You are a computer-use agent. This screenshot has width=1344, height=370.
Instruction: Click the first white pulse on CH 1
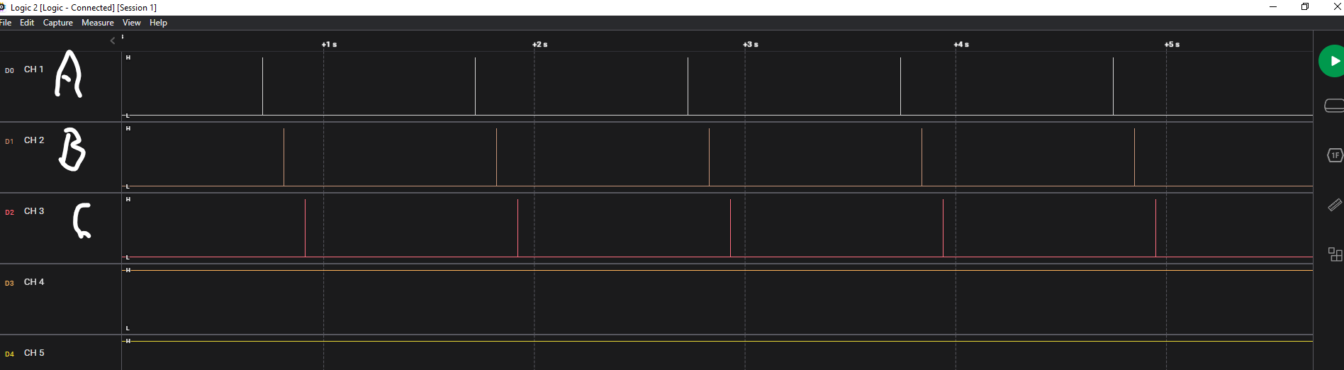click(x=262, y=86)
